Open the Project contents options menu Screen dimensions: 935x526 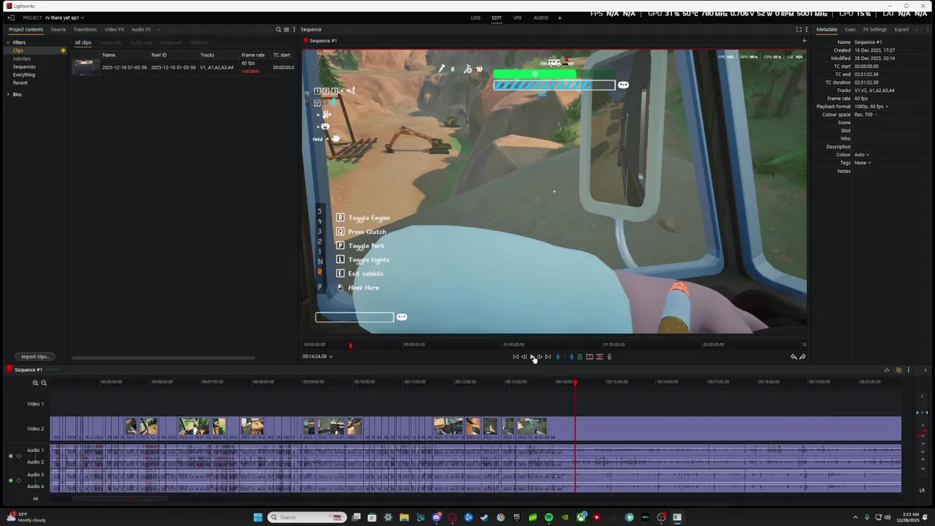pyautogui.click(x=294, y=29)
